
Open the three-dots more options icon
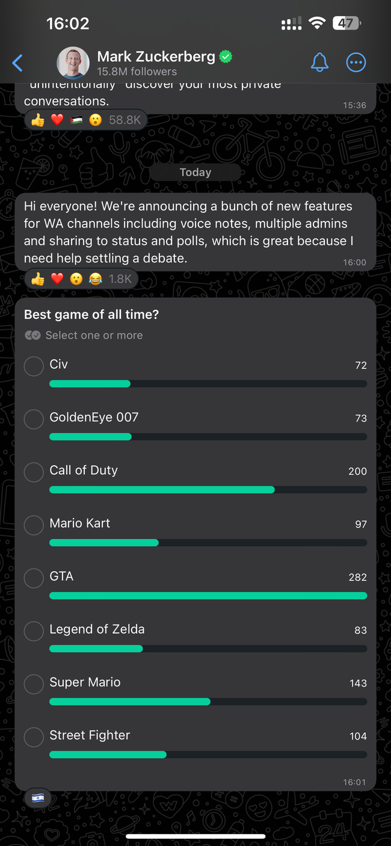[x=356, y=62]
